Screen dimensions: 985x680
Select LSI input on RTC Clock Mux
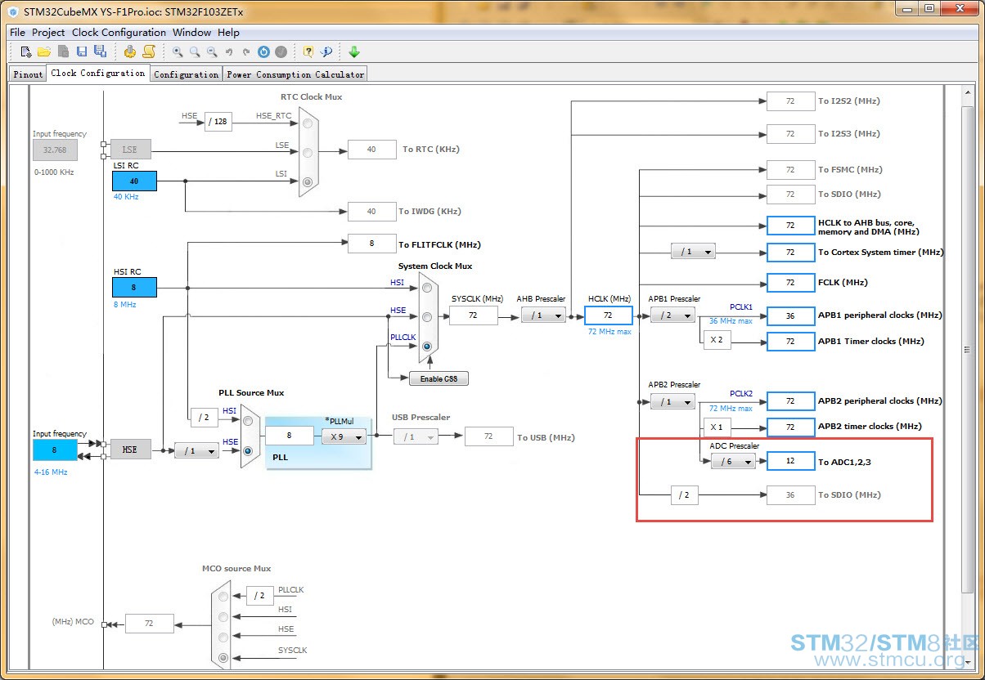pos(308,182)
